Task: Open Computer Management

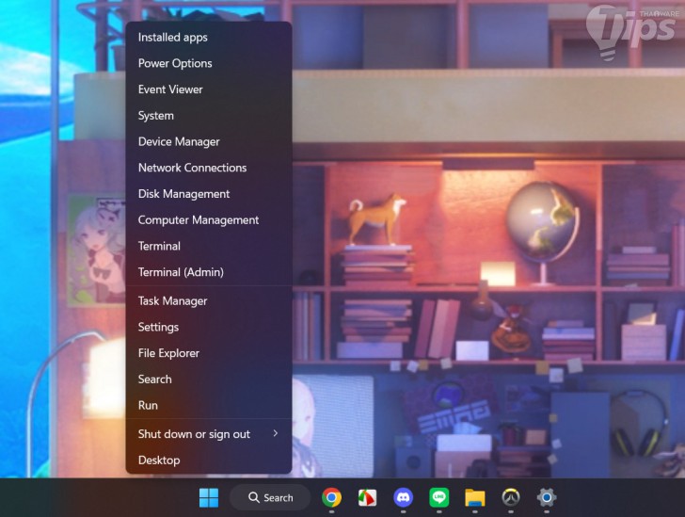Action: point(209,220)
